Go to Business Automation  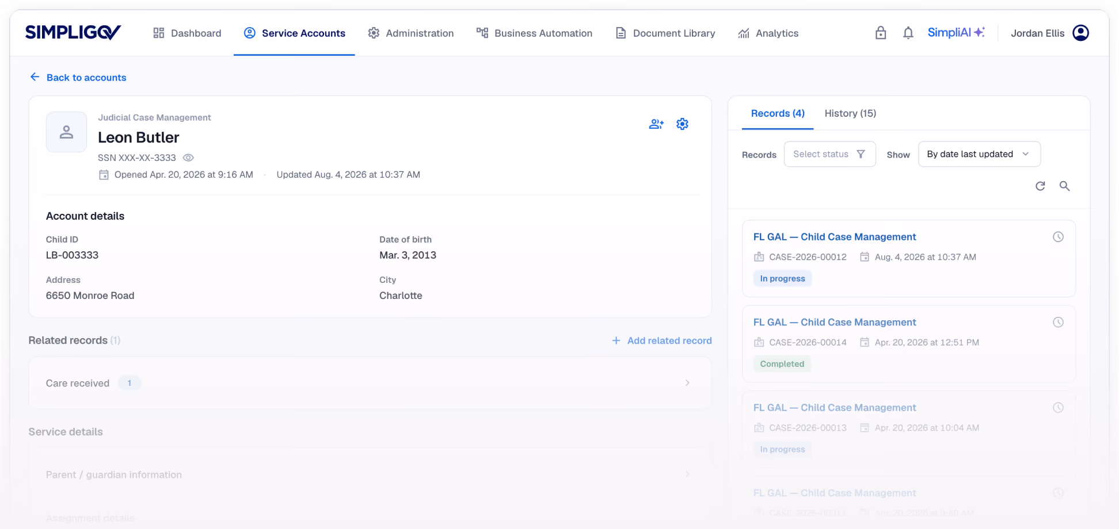pos(534,33)
